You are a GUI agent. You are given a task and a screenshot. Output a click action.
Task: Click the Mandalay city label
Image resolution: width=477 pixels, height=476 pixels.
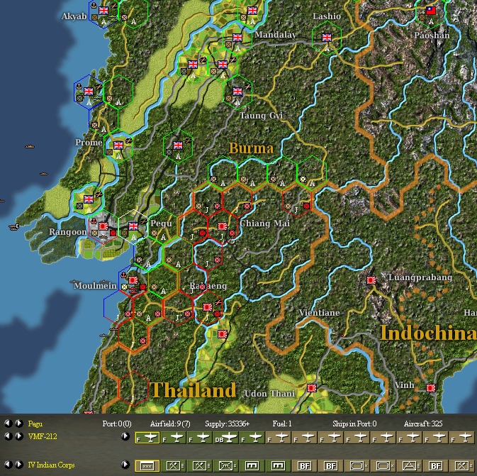click(x=275, y=35)
